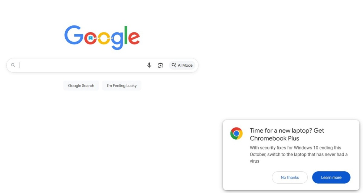The height and width of the screenshot is (193, 363).
Task: Click the red letter e ending the logo
Action: (134, 39)
